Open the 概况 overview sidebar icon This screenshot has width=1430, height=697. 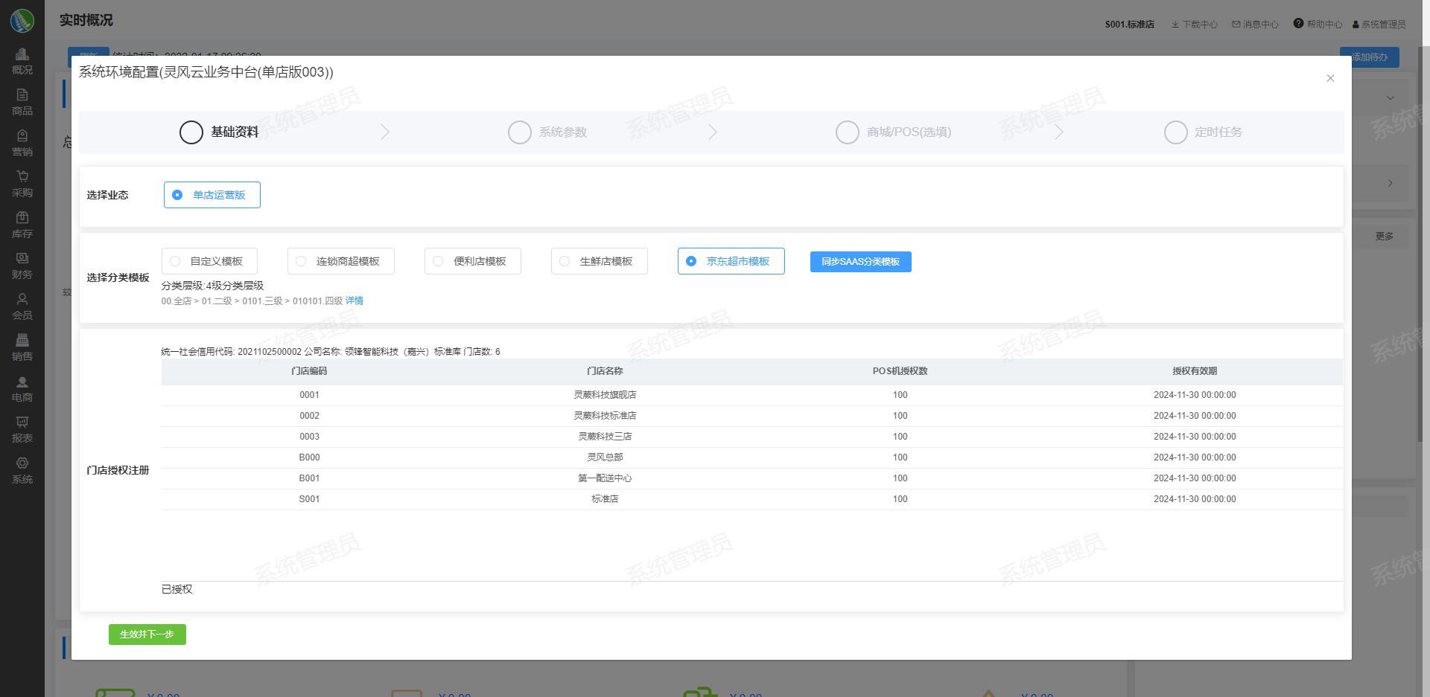22,61
